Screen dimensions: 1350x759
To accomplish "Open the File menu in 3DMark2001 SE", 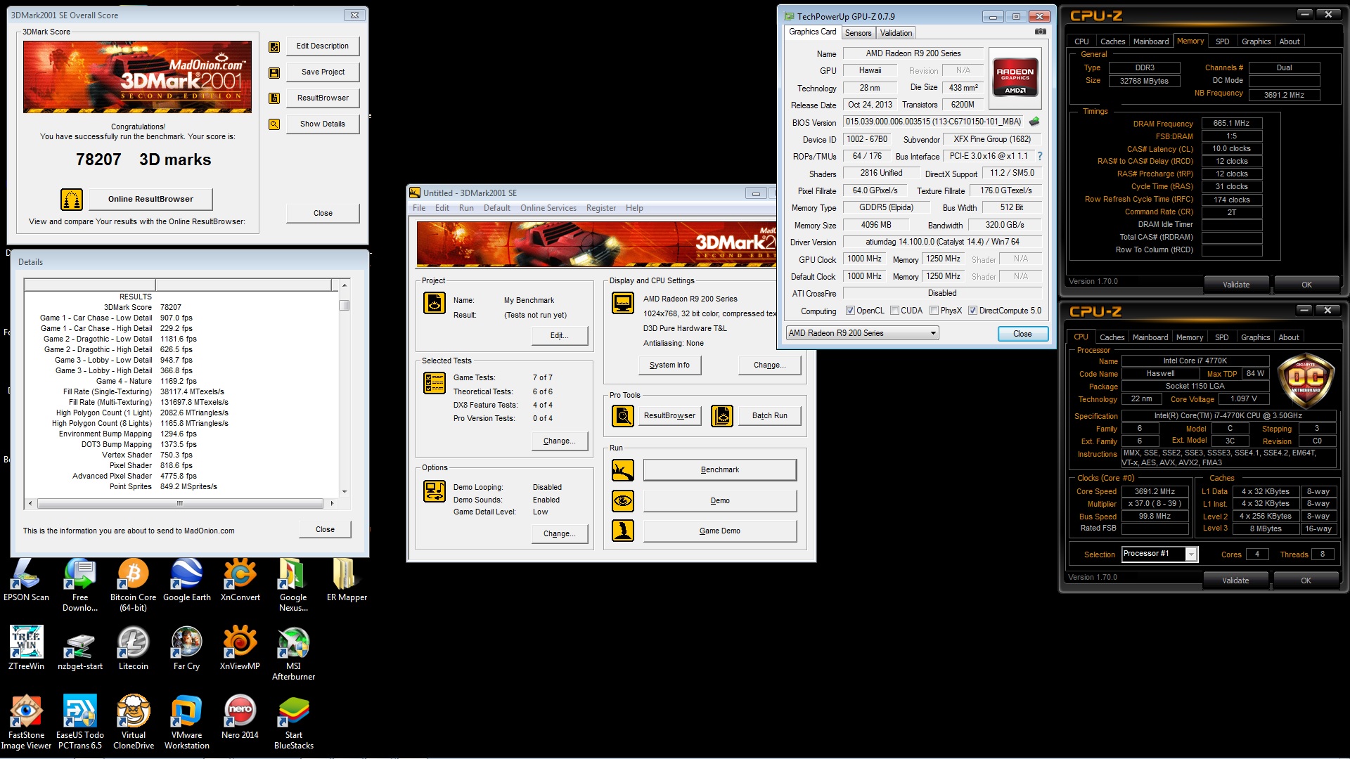I will pos(419,208).
